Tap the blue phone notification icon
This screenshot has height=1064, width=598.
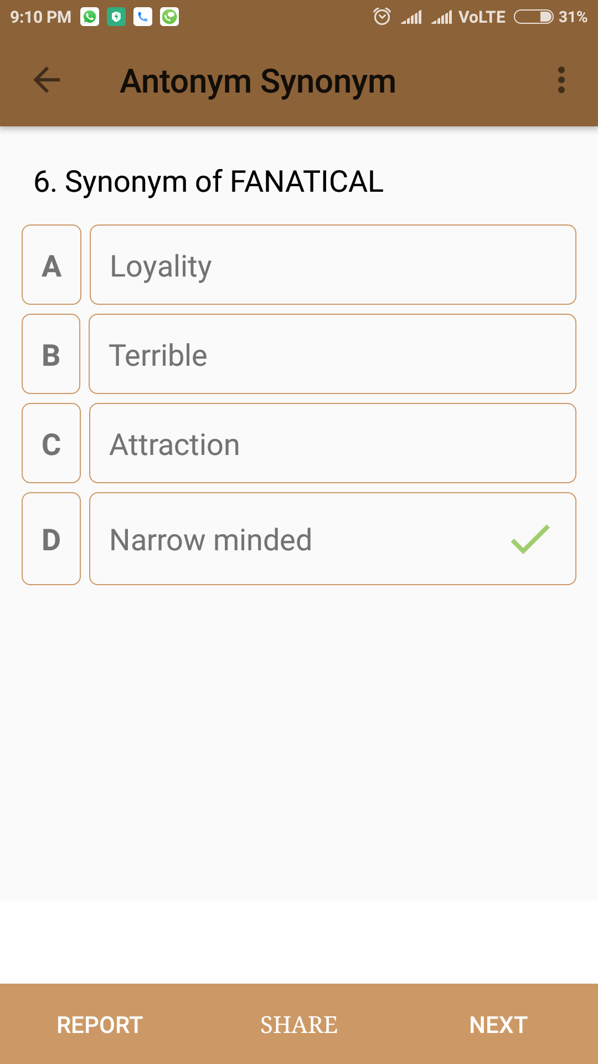point(143,17)
